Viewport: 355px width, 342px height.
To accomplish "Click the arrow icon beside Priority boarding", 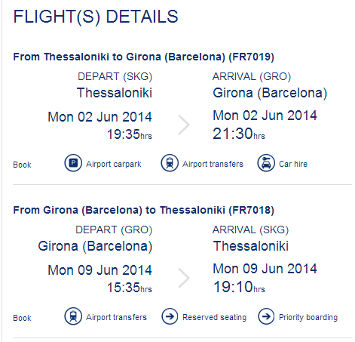I will coord(266,316).
